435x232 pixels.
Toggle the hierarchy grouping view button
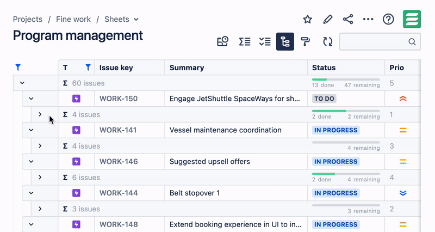(285, 41)
